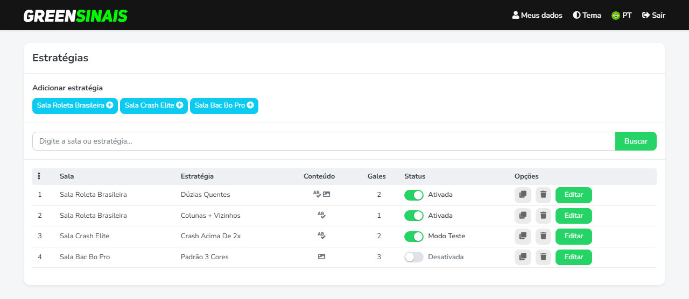This screenshot has width=689, height=299.
Task: Edit the Padrão 3 Cores strategy
Action: coord(574,257)
